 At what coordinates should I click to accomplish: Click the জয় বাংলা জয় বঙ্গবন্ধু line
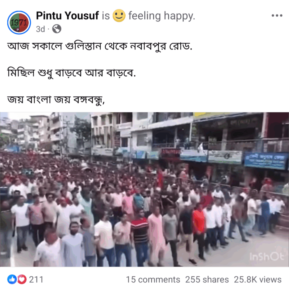pos(56,99)
